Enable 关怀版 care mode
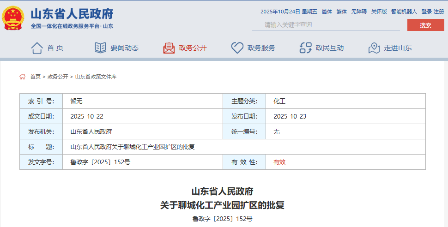The image size is (448, 227). 379,12
